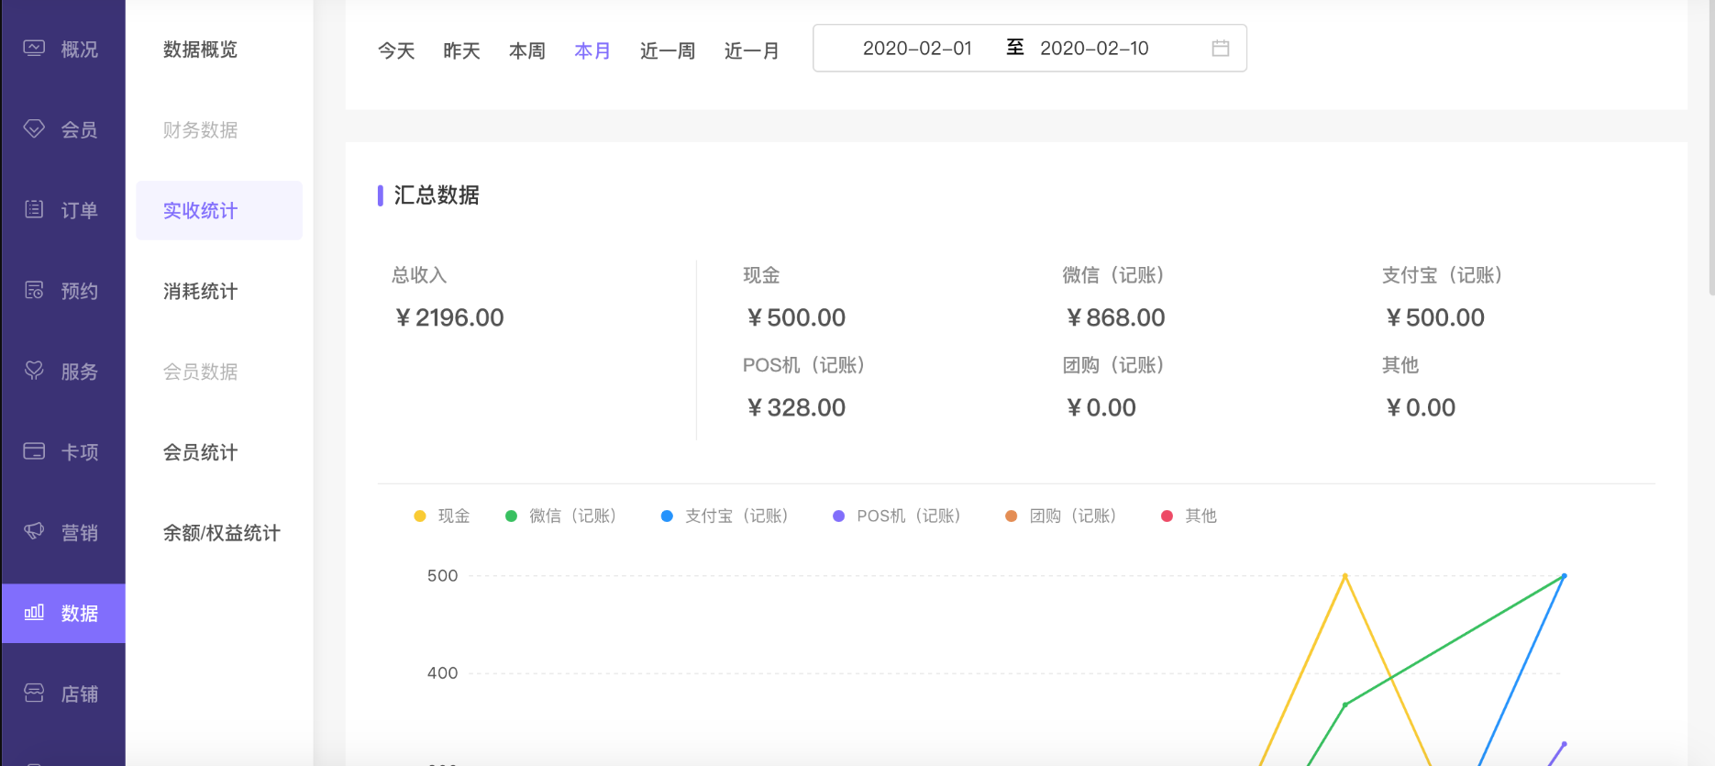Click the 团购（记账） label in summary

[1113, 365]
